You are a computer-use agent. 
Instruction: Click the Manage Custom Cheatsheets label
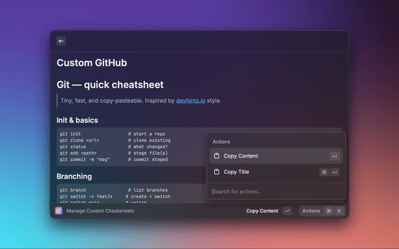click(100, 211)
